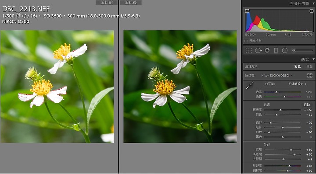Collapse the 色階分佈圖 histogram panel

click(x=313, y=3)
